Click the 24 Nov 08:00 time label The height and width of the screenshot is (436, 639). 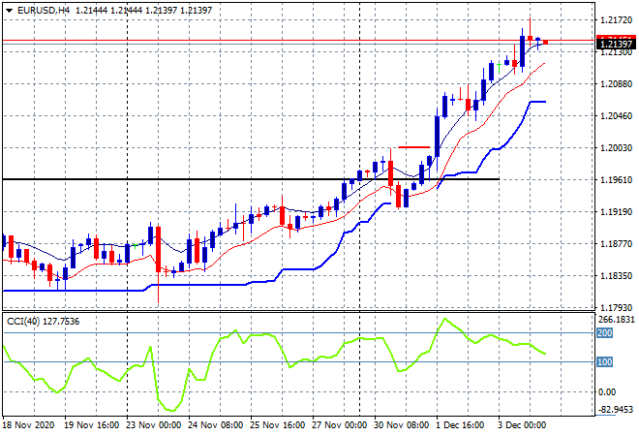pyautogui.click(x=216, y=425)
